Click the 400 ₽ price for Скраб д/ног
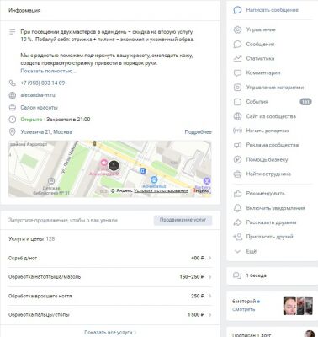The width and height of the screenshot is (318, 337). point(198,258)
